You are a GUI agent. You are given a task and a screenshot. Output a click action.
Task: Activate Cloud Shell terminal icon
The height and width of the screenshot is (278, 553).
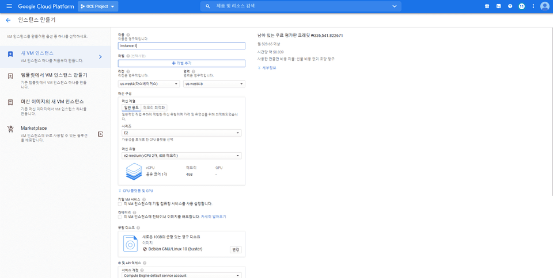click(x=498, y=6)
